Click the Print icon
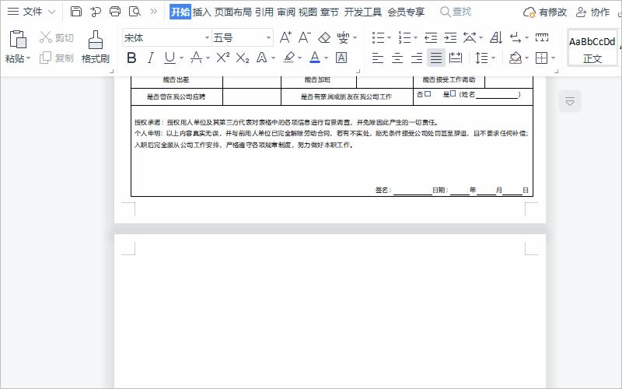The height and width of the screenshot is (389, 622). click(115, 12)
